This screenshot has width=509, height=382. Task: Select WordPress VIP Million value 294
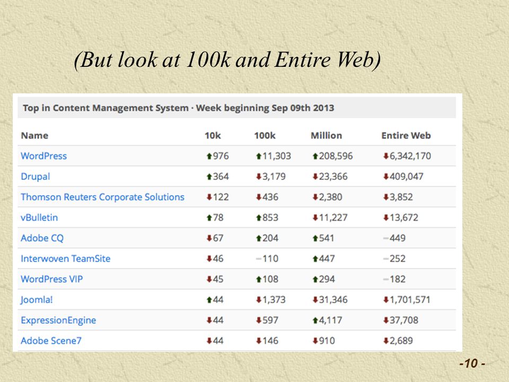[x=327, y=279]
